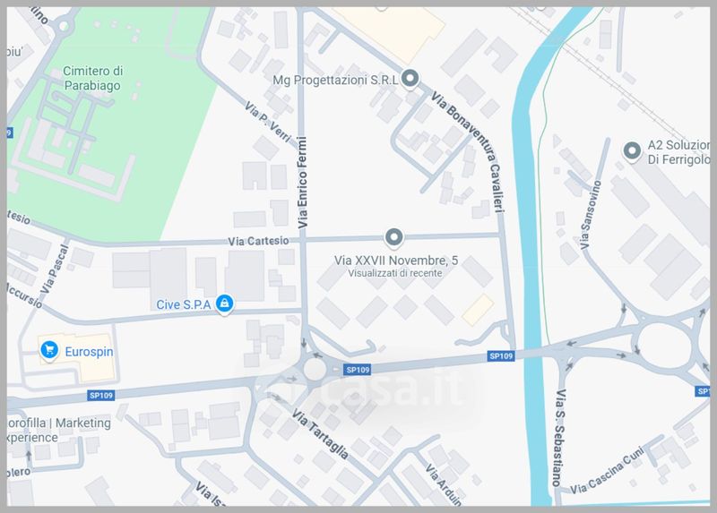Click the Via XXVII Novembre, 5 location pin
Screen dimensions: 717x513
[393, 237]
